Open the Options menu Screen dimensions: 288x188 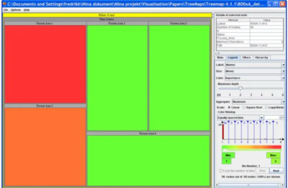point(16,10)
